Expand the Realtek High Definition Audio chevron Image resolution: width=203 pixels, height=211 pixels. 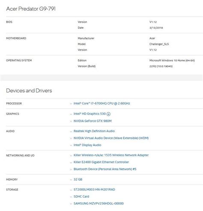71,131
